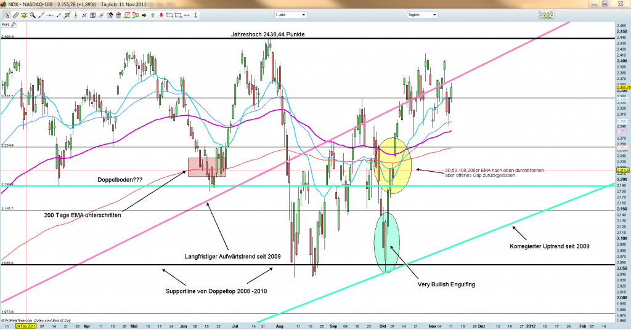
Task: Open the '1 Jahr' period dropdown
Action: click(x=290, y=14)
